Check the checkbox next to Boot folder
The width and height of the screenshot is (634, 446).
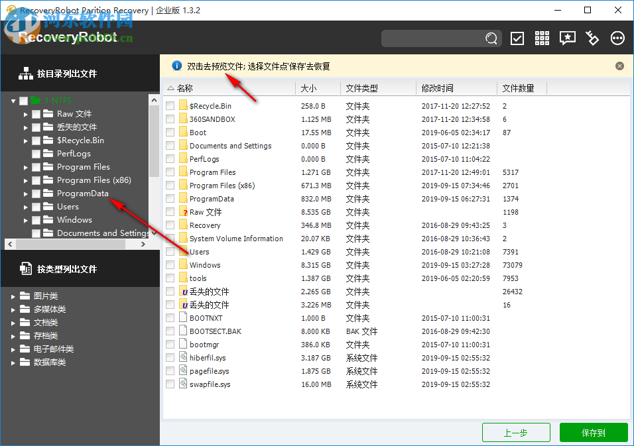(x=170, y=132)
